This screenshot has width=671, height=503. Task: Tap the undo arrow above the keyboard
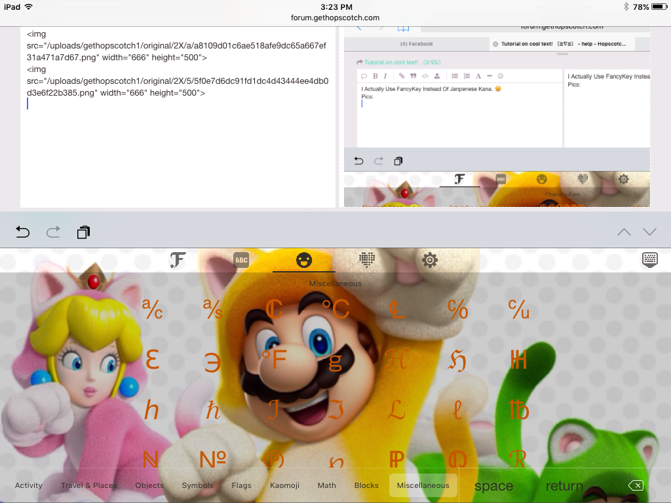(x=23, y=233)
